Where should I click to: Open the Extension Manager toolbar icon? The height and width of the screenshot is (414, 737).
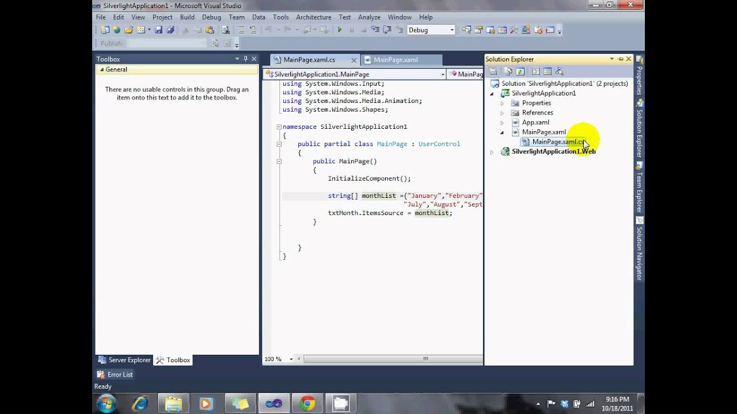[x=526, y=30]
